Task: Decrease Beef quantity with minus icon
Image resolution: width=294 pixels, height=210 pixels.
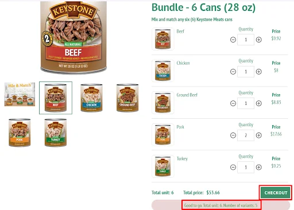Action: point(233,40)
